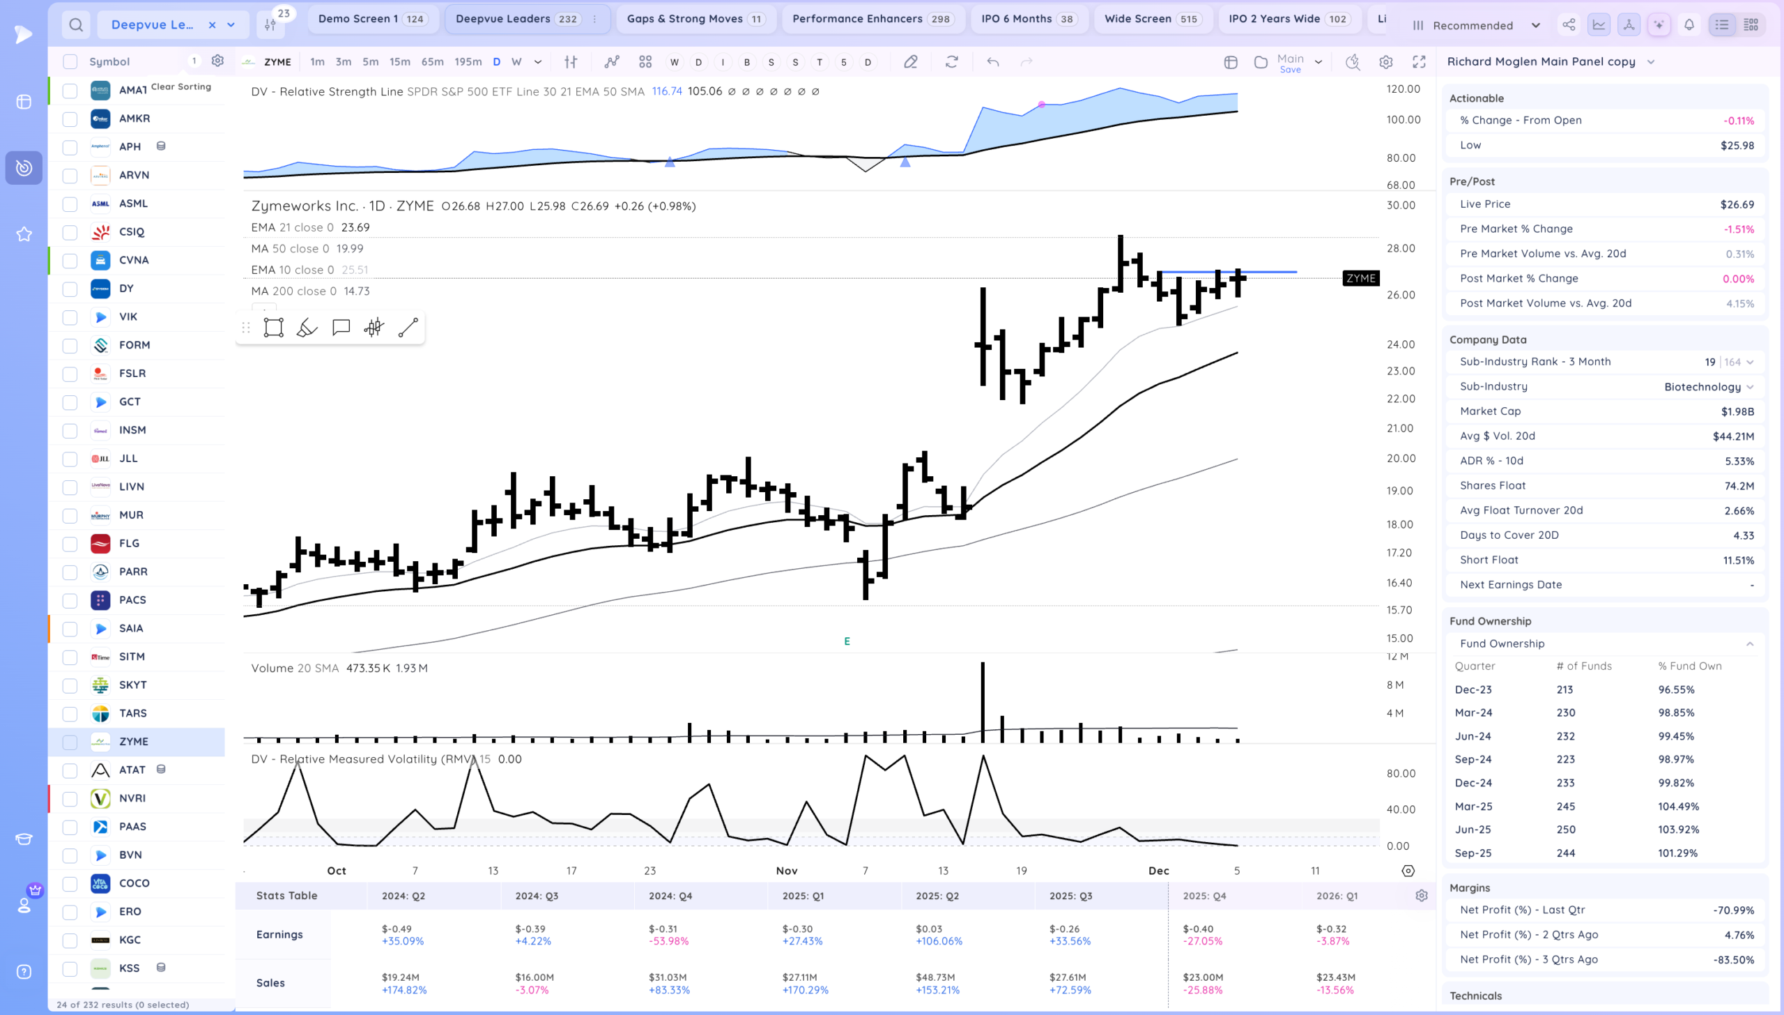Select the 65m timeframe button
Viewport: 1784px width, 1015px height.
432,62
